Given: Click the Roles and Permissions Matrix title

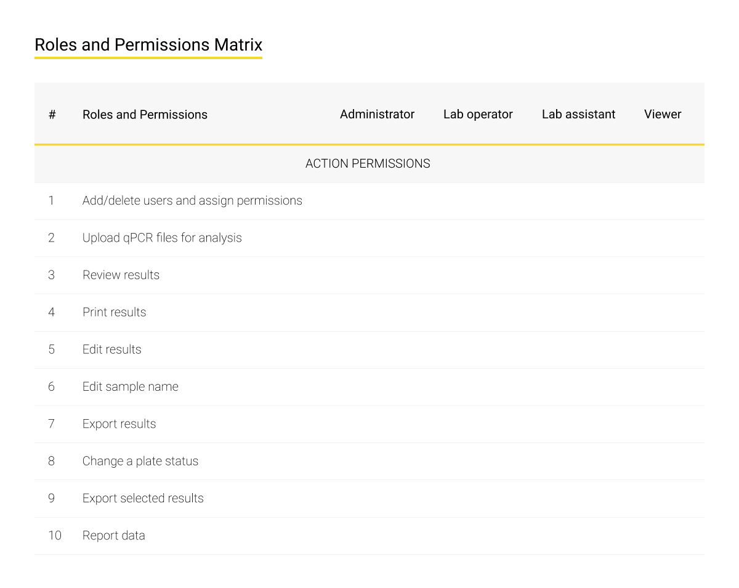Looking at the screenshot, I should click(x=148, y=45).
